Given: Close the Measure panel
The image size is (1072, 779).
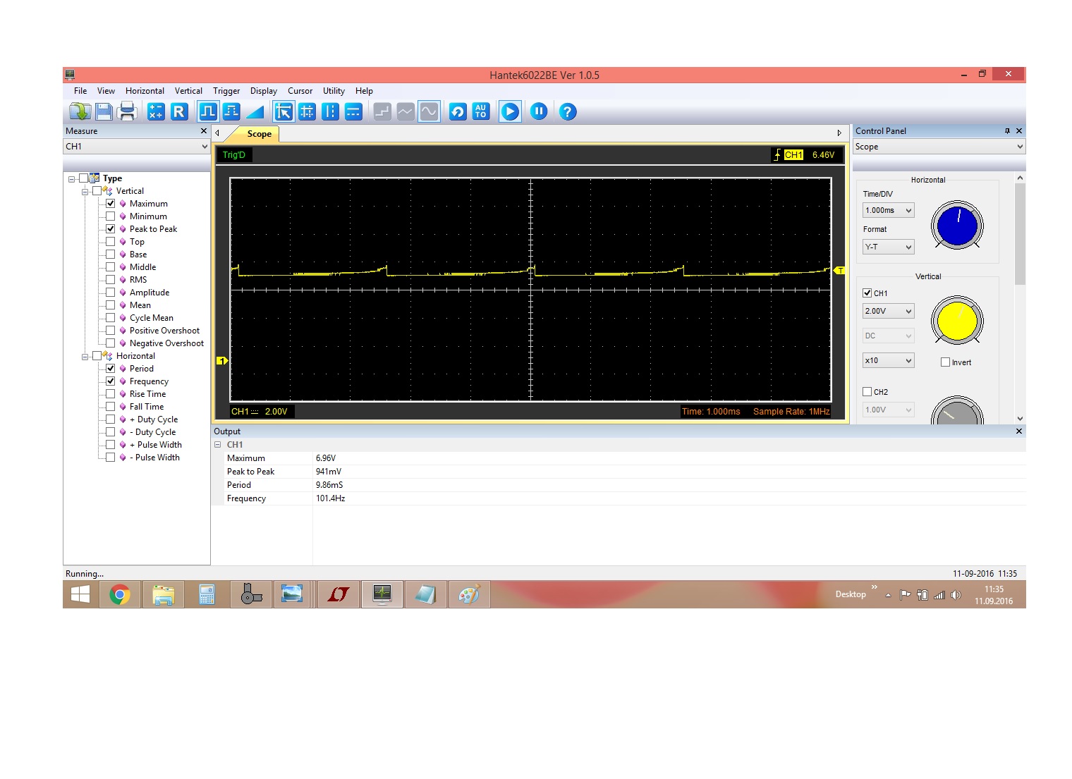Looking at the screenshot, I should click(204, 131).
